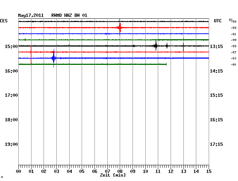
Task: Click the DC offset value -61
Action: (x=234, y=34)
